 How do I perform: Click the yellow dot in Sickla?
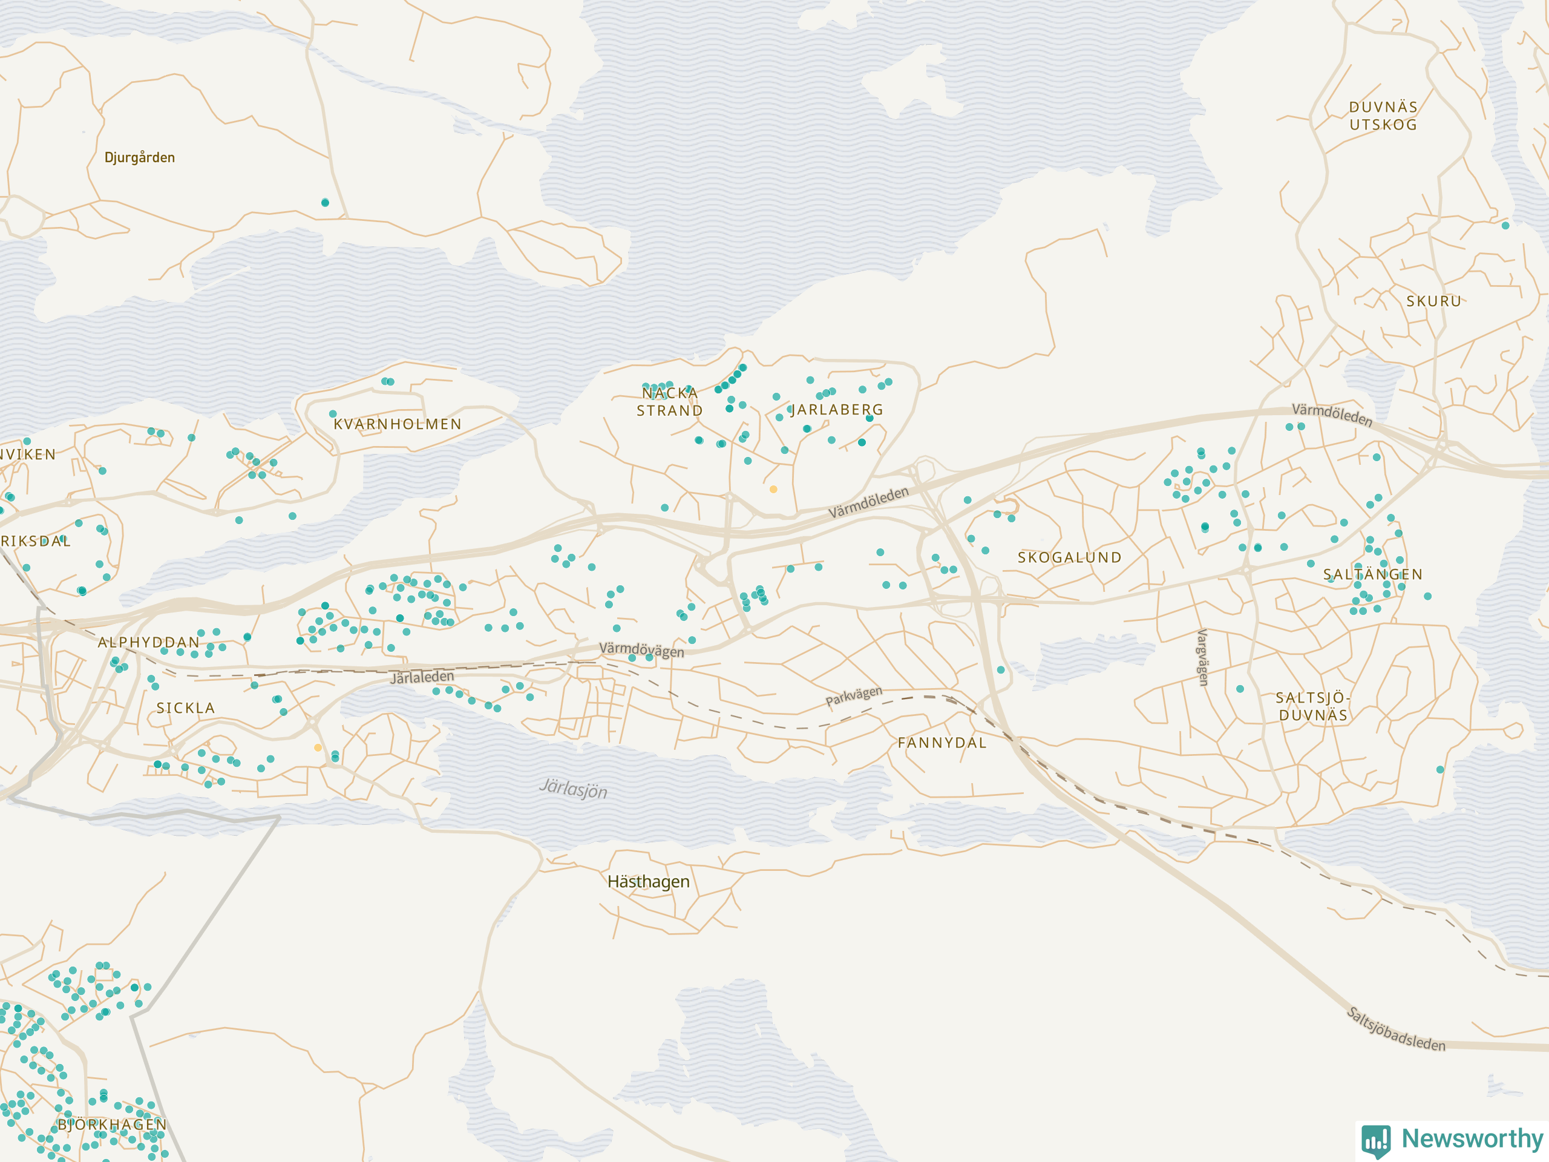coord(318,748)
